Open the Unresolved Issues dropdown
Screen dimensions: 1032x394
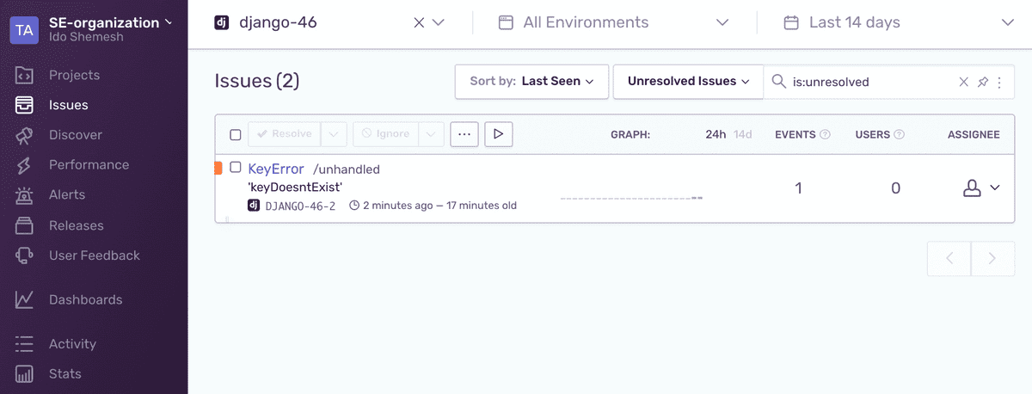(689, 82)
